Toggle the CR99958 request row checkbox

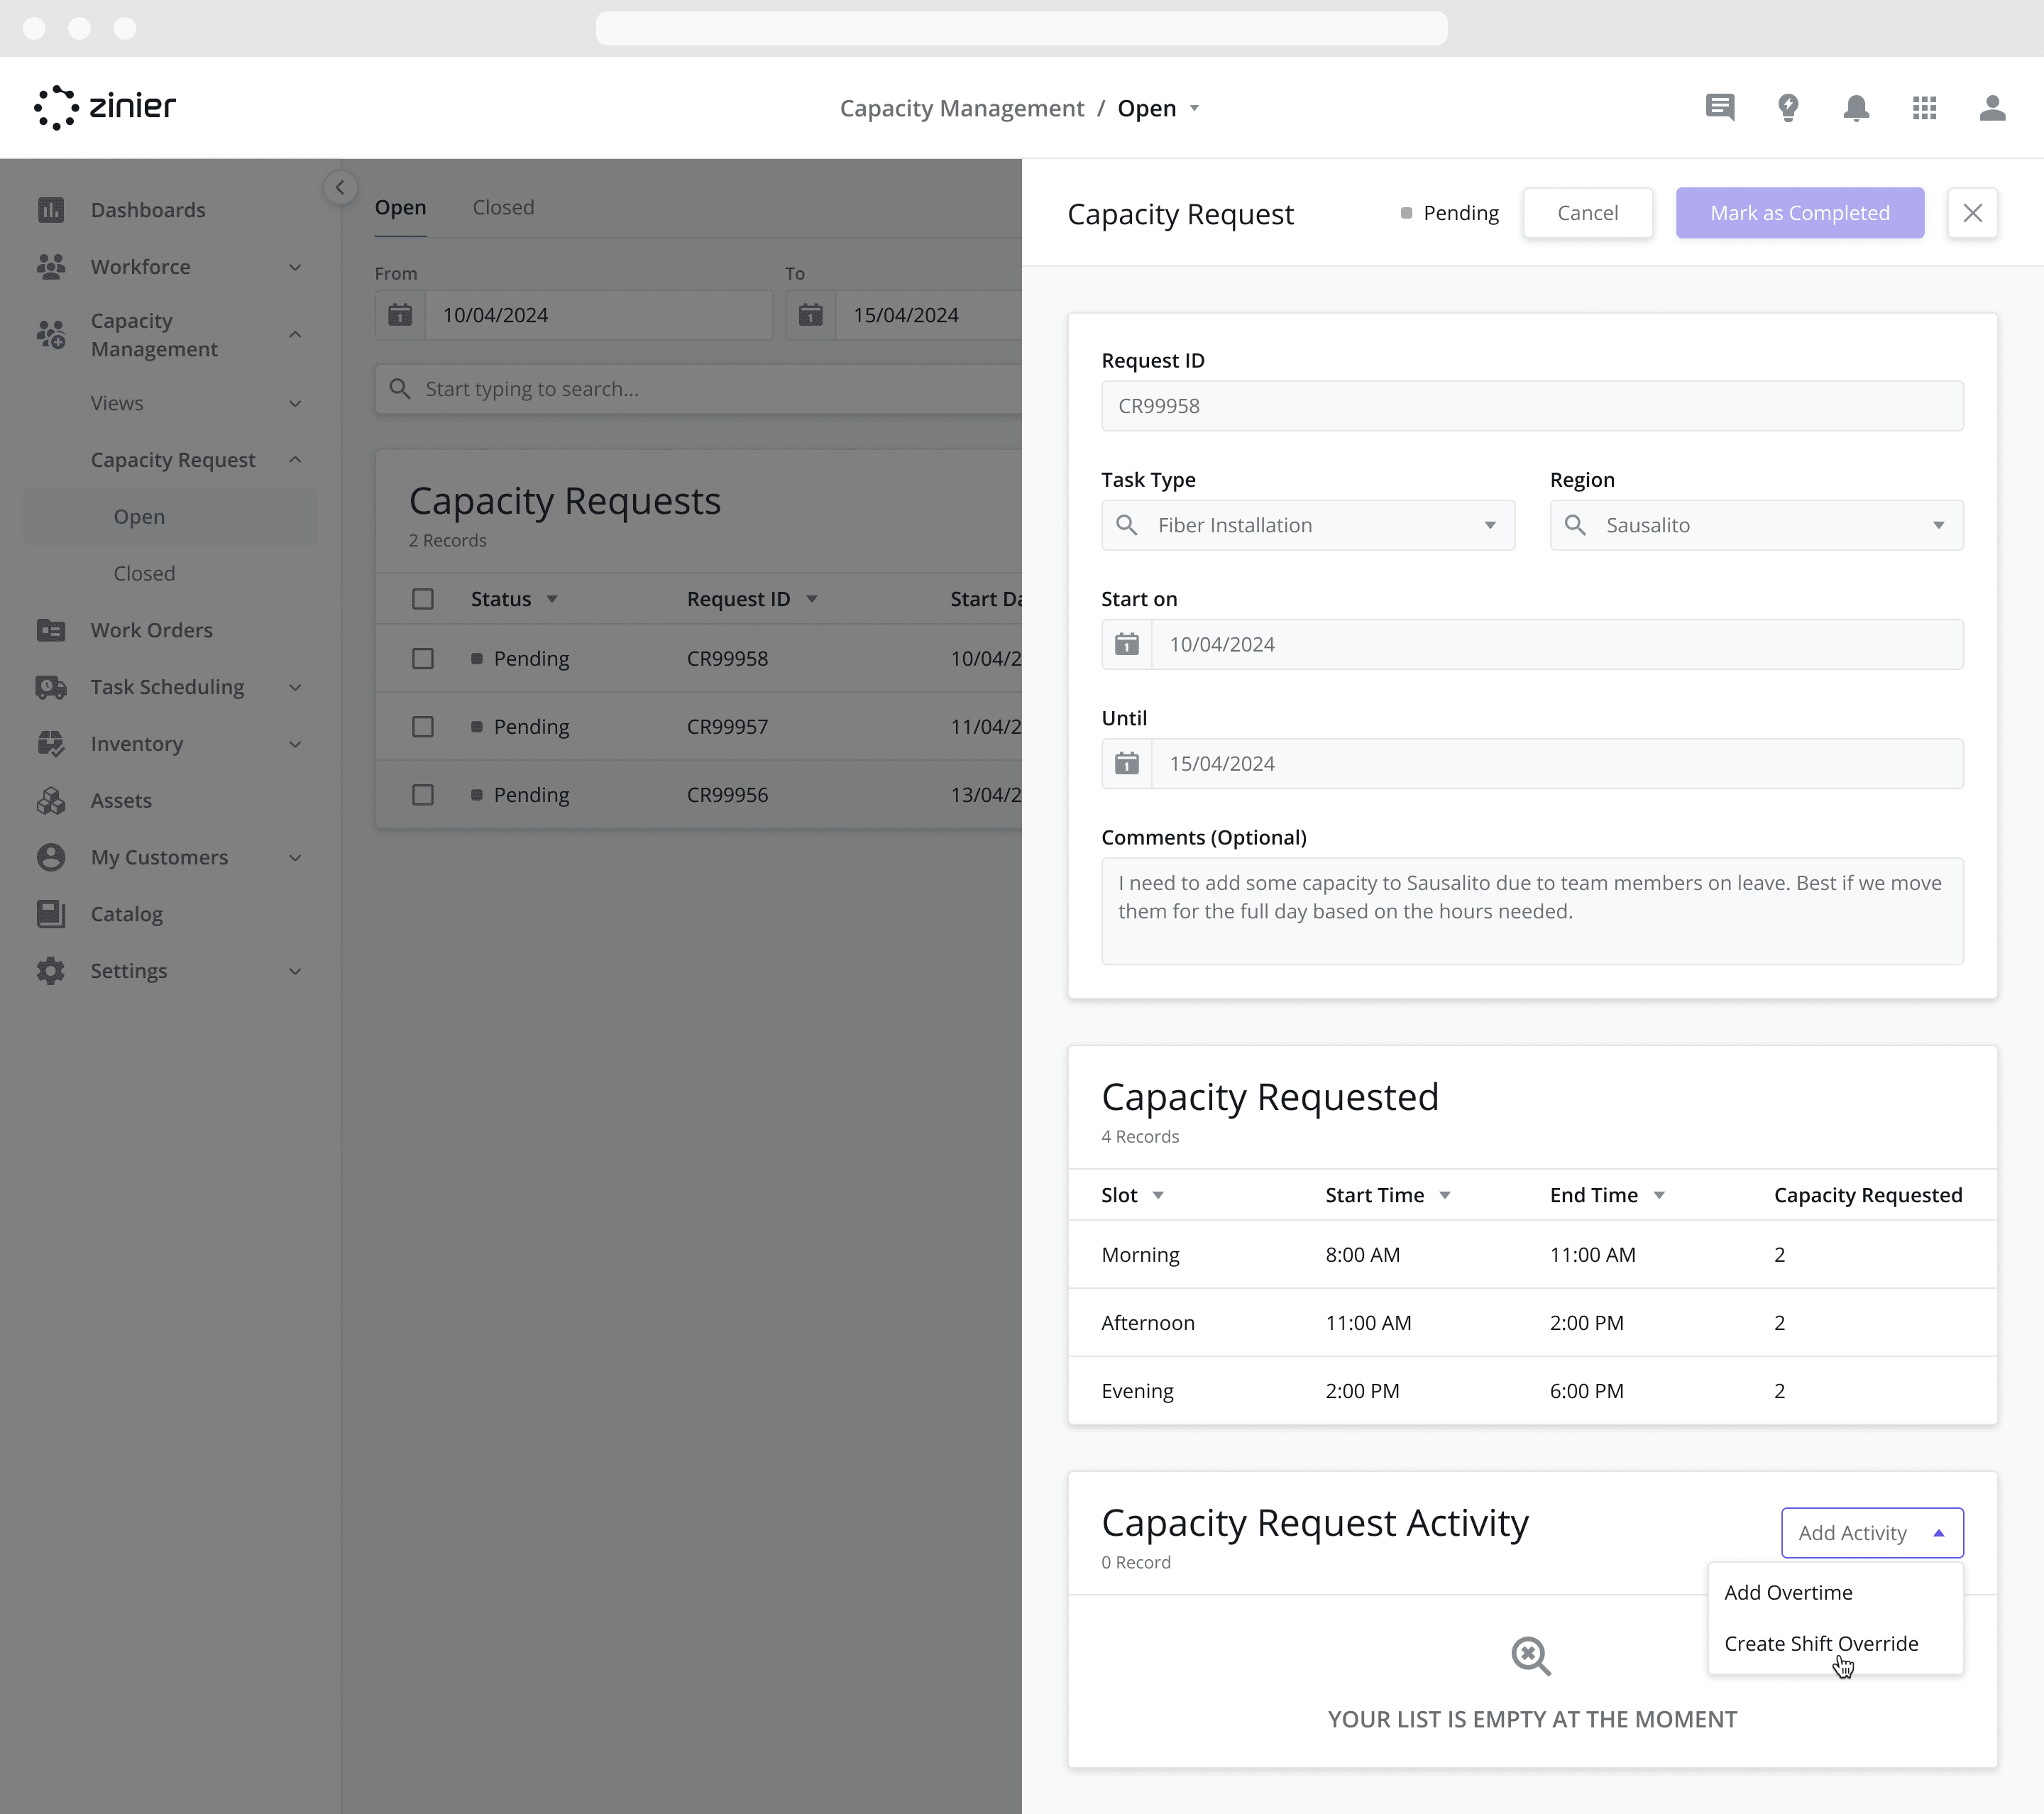[422, 659]
